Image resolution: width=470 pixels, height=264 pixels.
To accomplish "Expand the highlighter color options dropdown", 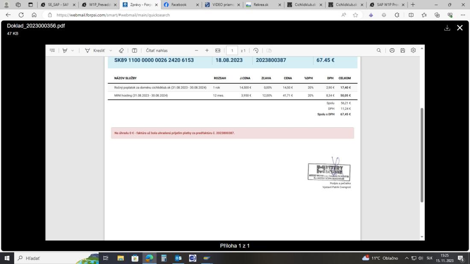I will tap(73, 50).
